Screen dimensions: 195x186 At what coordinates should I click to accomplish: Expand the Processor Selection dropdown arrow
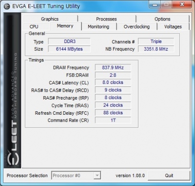pyautogui.click(x=97, y=176)
